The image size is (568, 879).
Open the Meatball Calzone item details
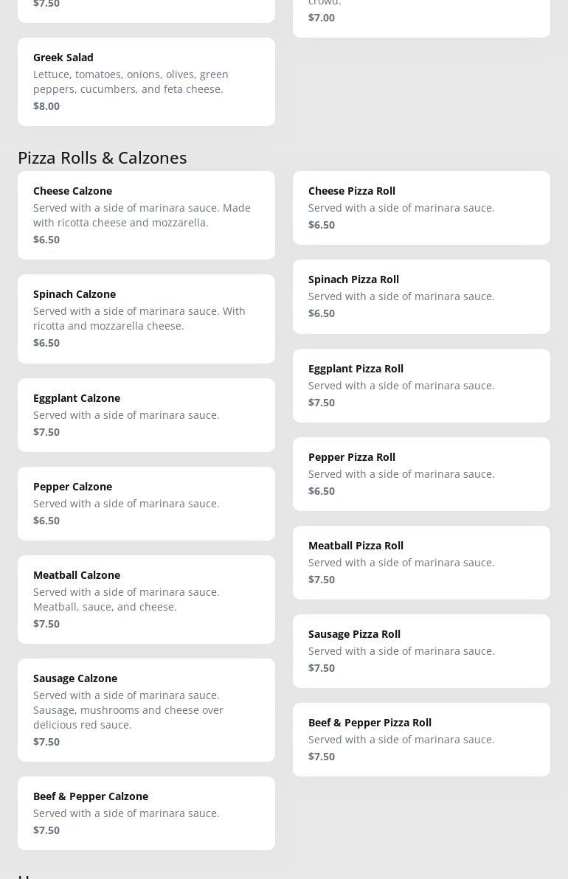(x=146, y=599)
